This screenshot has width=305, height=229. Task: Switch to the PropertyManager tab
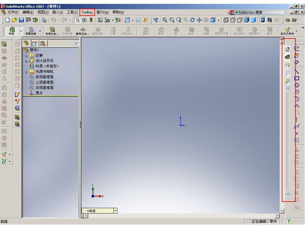pyautogui.click(x=35, y=43)
